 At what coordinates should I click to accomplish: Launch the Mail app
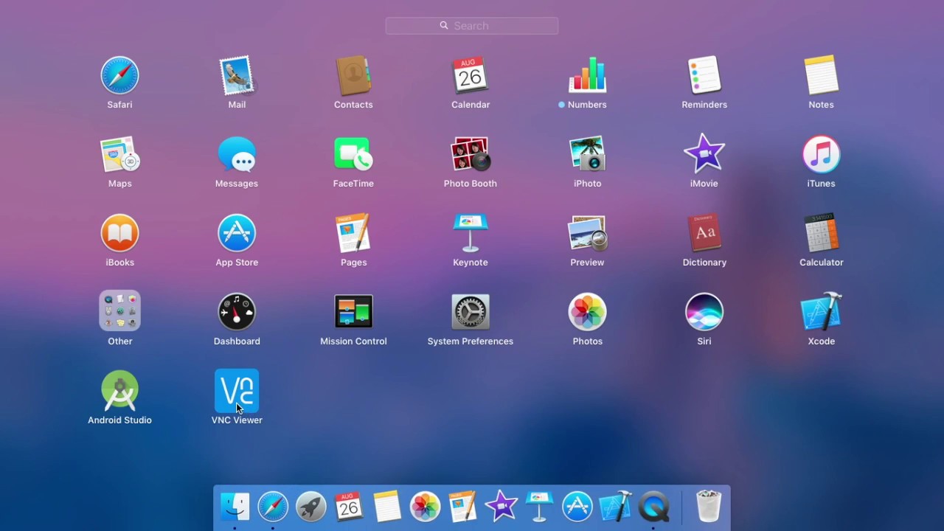(x=237, y=76)
